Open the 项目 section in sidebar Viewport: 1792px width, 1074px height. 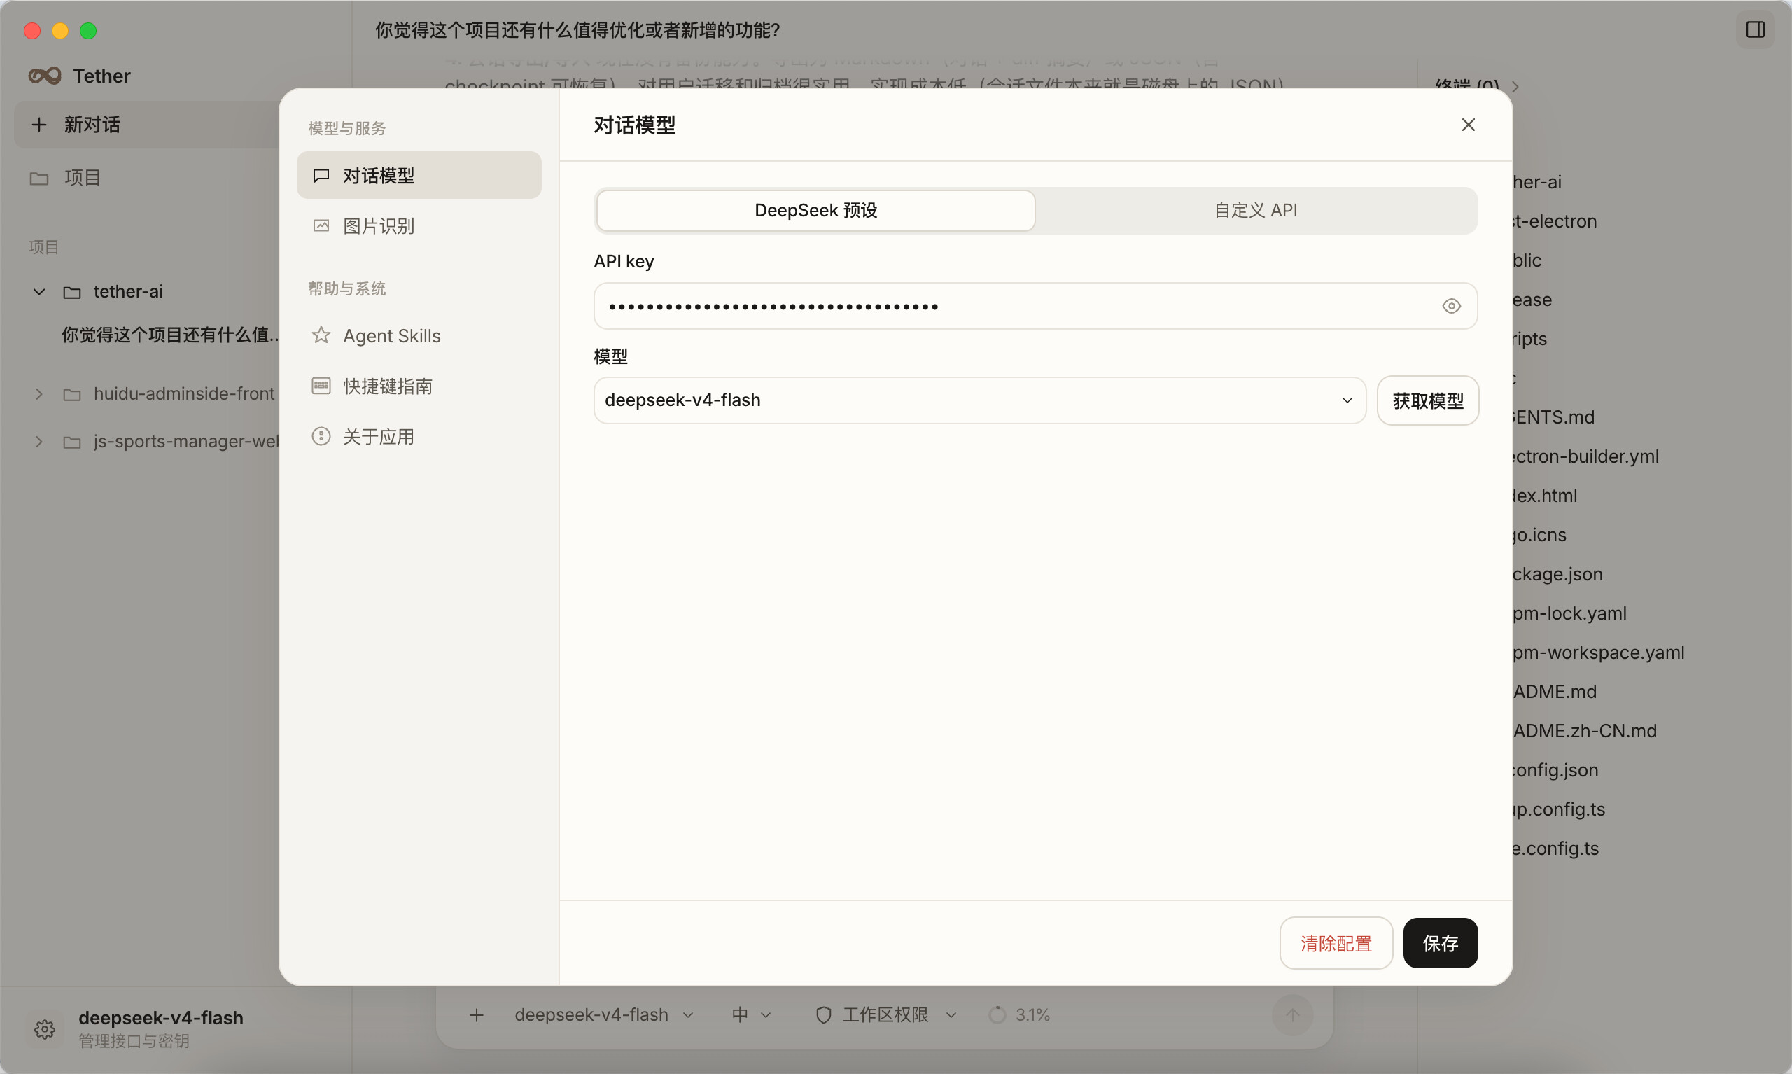coord(146,178)
